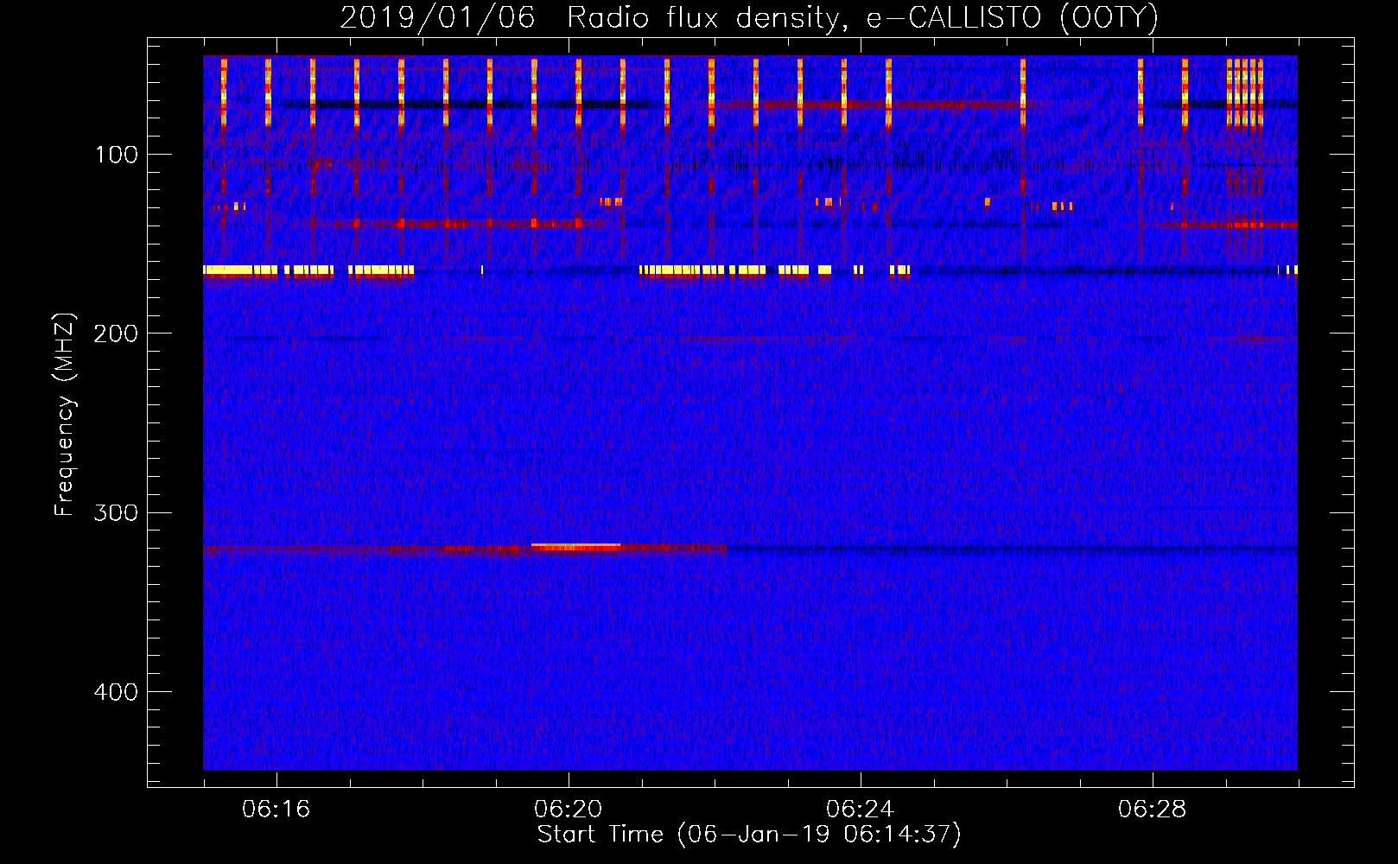Click the 06:28 time tick label
Screen dimensions: 1398x864
point(1153,810)
